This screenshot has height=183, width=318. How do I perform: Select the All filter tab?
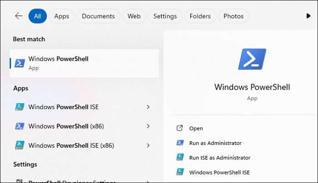click(x=37, y=16)
